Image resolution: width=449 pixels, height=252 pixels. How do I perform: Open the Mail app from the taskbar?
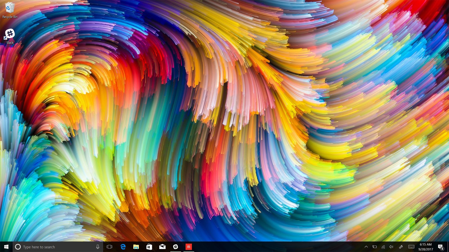[162, 247]
